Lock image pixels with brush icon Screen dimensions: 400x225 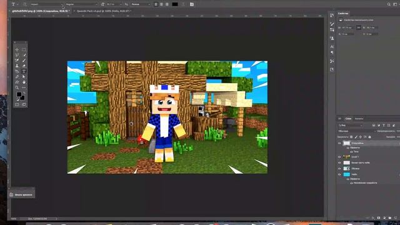pyautogui.click(x=356, y=137)
